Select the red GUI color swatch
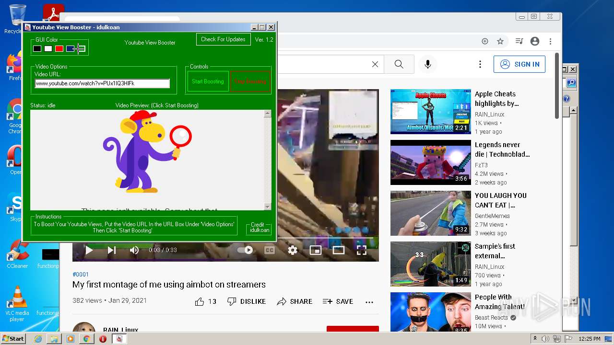Viewport: 614px width, 345px height. point(59,48)
